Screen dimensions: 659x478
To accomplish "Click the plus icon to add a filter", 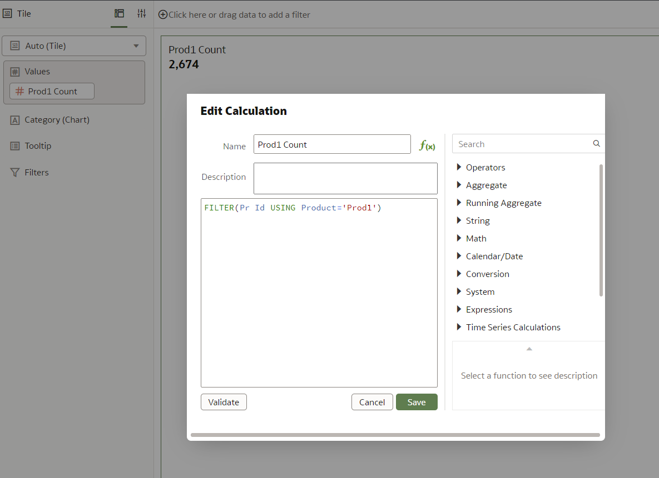I will (162, 14).
